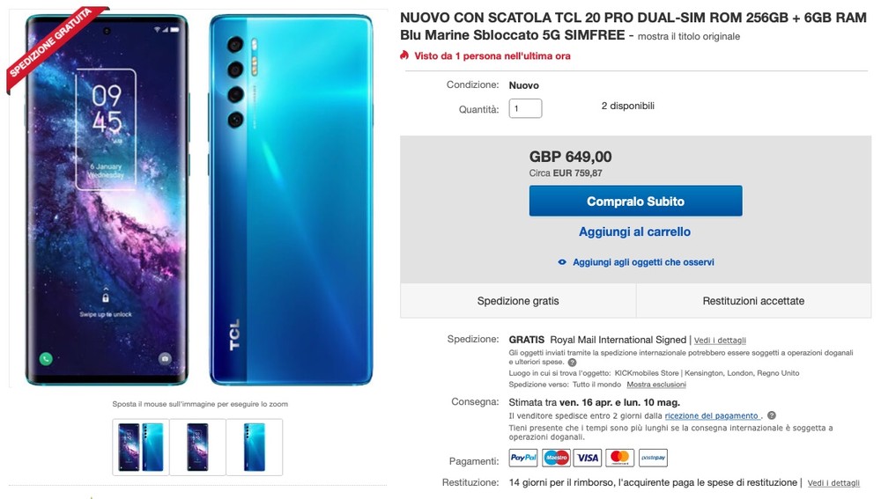Image resolution: width=881 pixels, height=499 pixels.
Task: Click the PayPal payment icon
Action: click(523, 458)
